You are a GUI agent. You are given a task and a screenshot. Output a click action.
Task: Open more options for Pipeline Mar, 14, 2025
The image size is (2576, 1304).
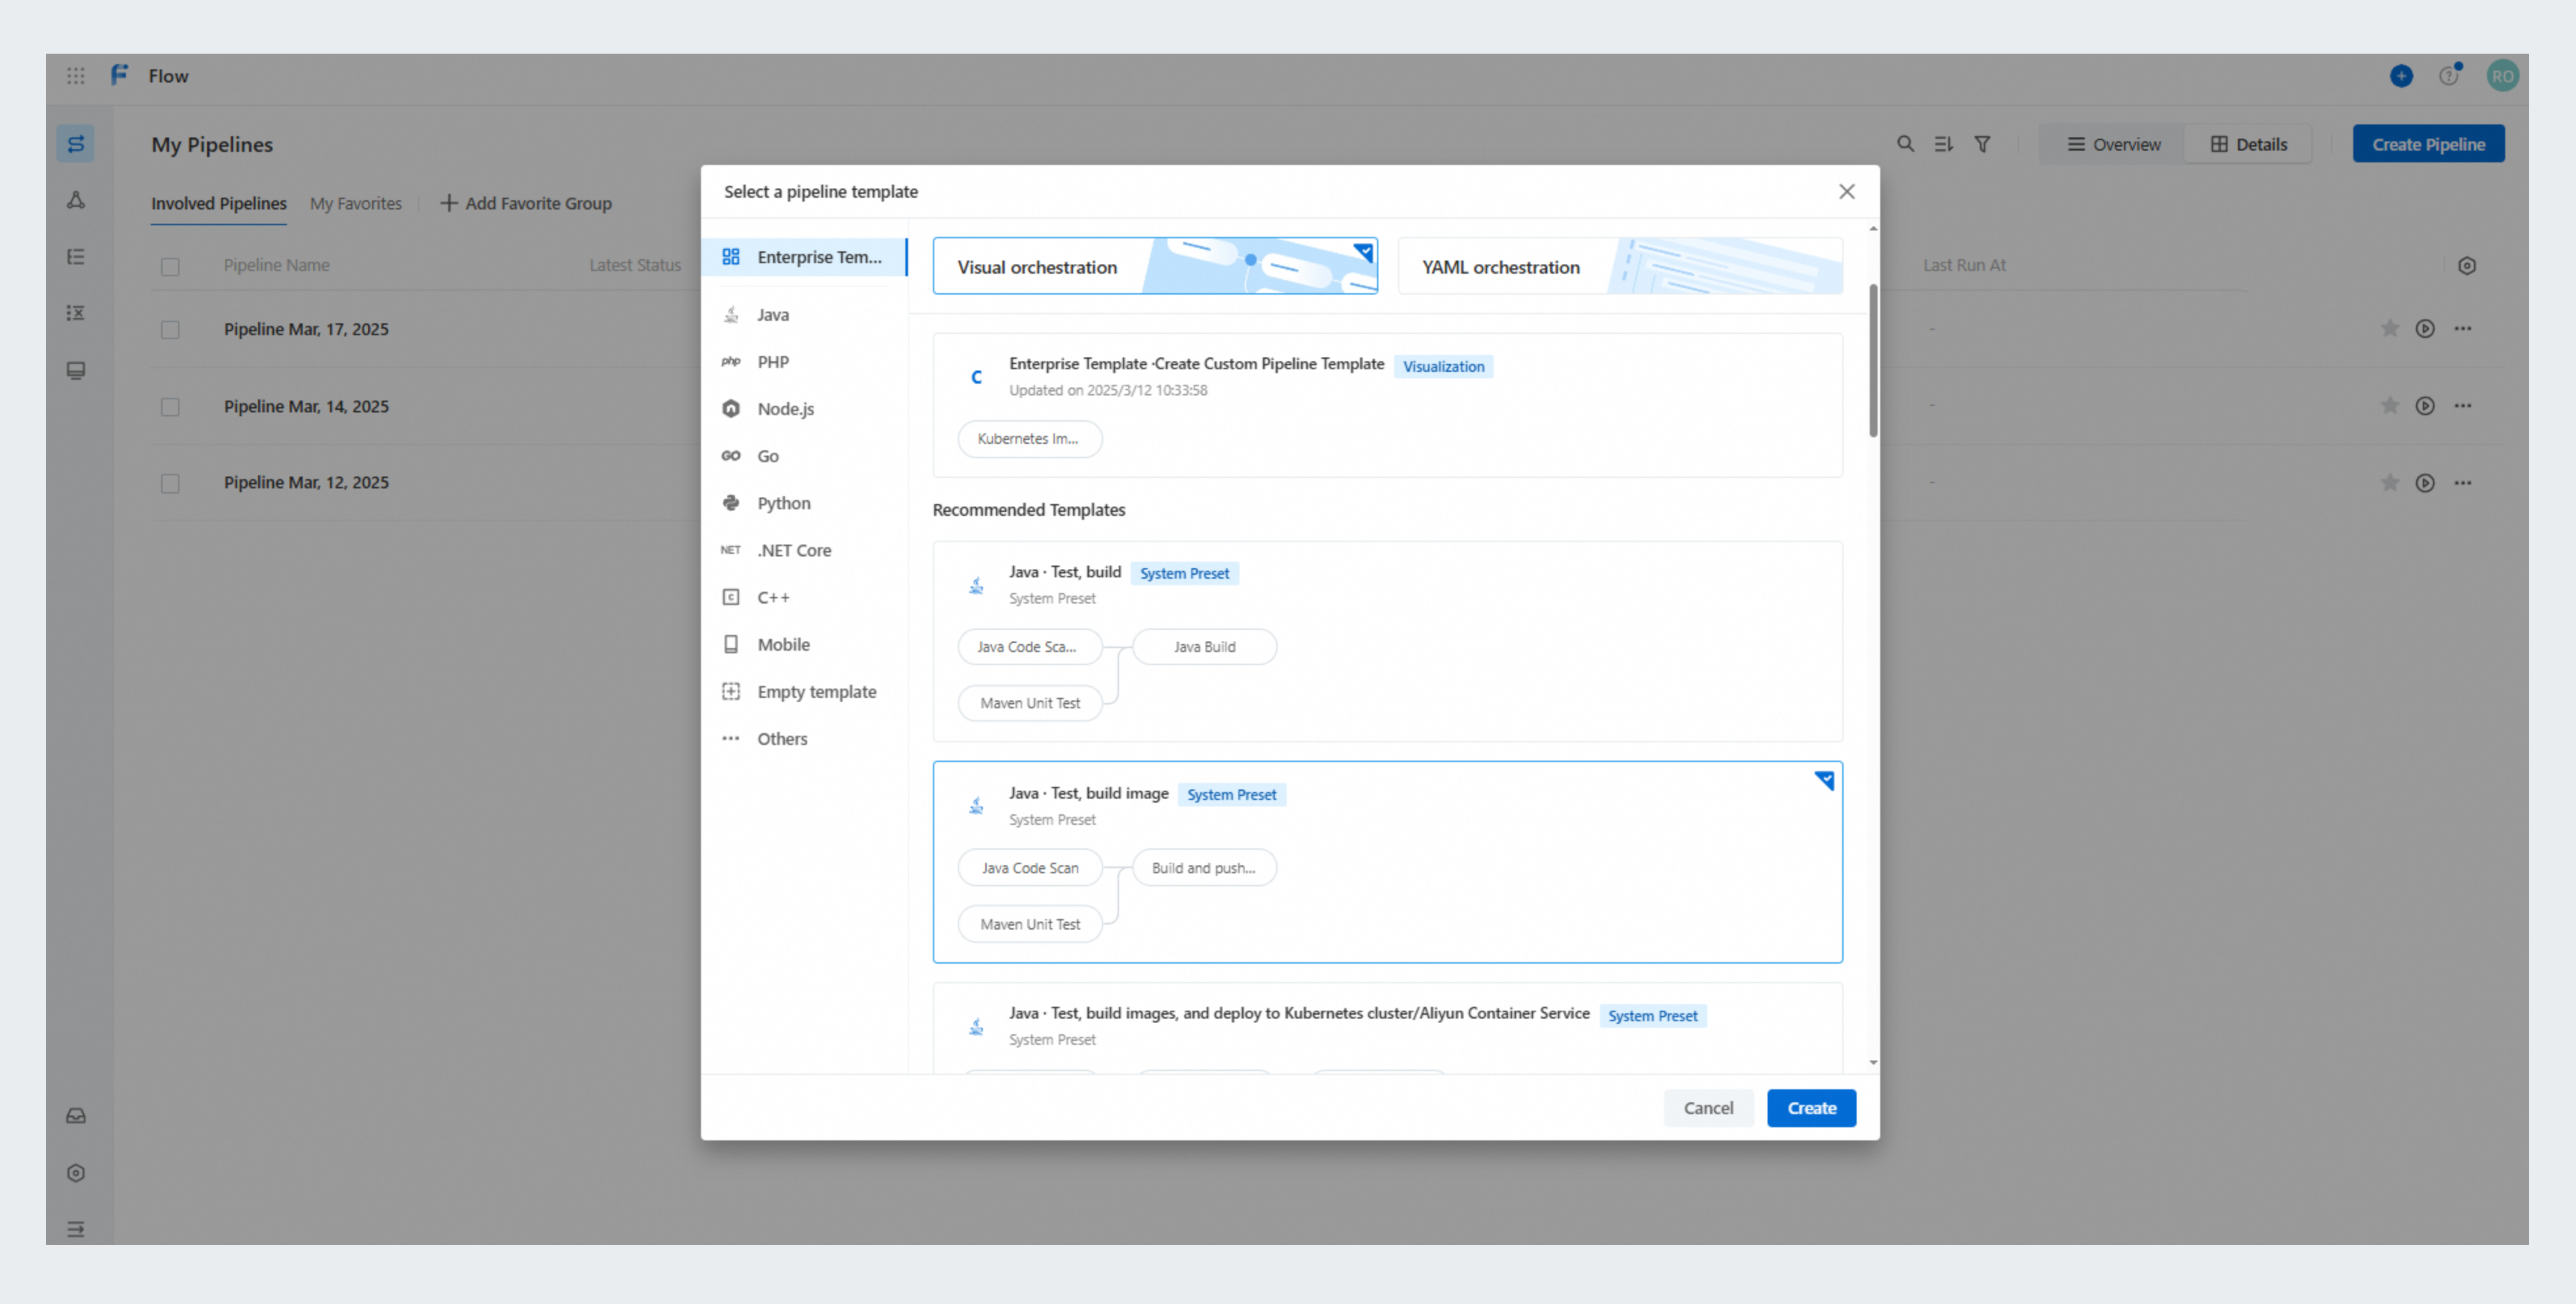click(2463, 406)
